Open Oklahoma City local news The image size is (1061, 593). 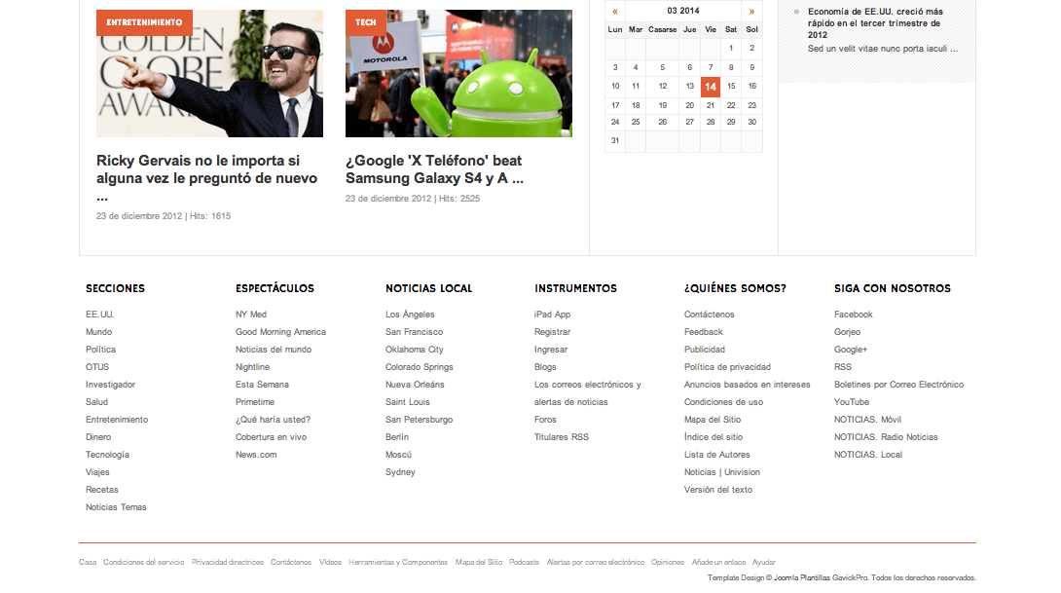[x=414, y=350]
